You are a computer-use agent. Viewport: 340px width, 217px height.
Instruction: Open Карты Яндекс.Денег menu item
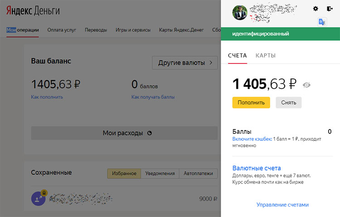pos(181,30)
